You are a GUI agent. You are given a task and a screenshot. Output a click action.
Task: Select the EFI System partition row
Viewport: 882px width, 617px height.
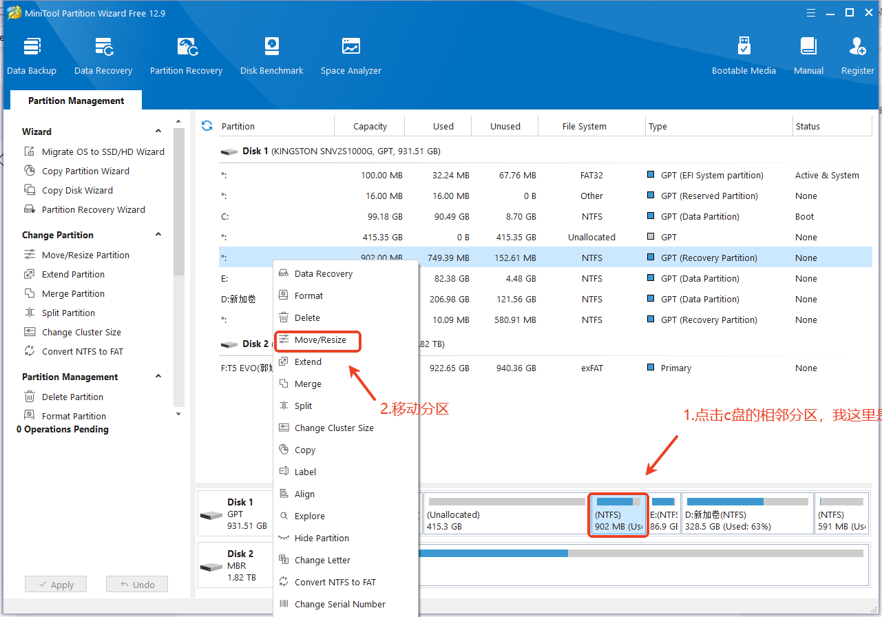coord(545,175)
